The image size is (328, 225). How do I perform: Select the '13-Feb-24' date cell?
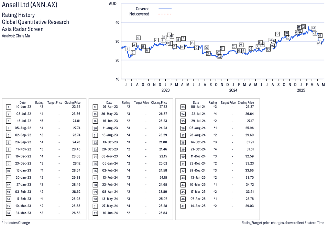point(110,178)
